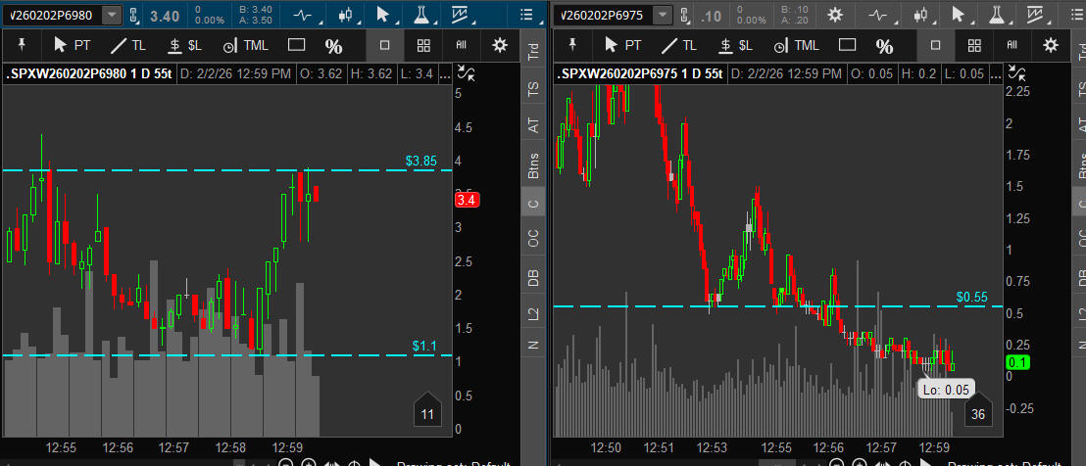
Task: Open the left chart's list menu icon
Action: (x=527, y=16)
